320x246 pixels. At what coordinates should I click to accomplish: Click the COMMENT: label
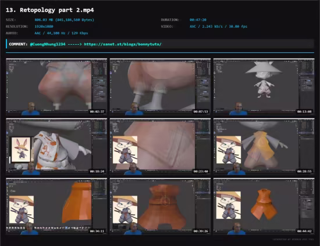click(x=18, y=44)
